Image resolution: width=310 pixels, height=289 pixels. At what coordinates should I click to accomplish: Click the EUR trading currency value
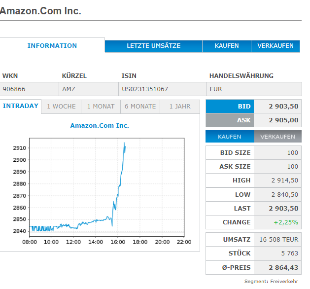(216, 89)
